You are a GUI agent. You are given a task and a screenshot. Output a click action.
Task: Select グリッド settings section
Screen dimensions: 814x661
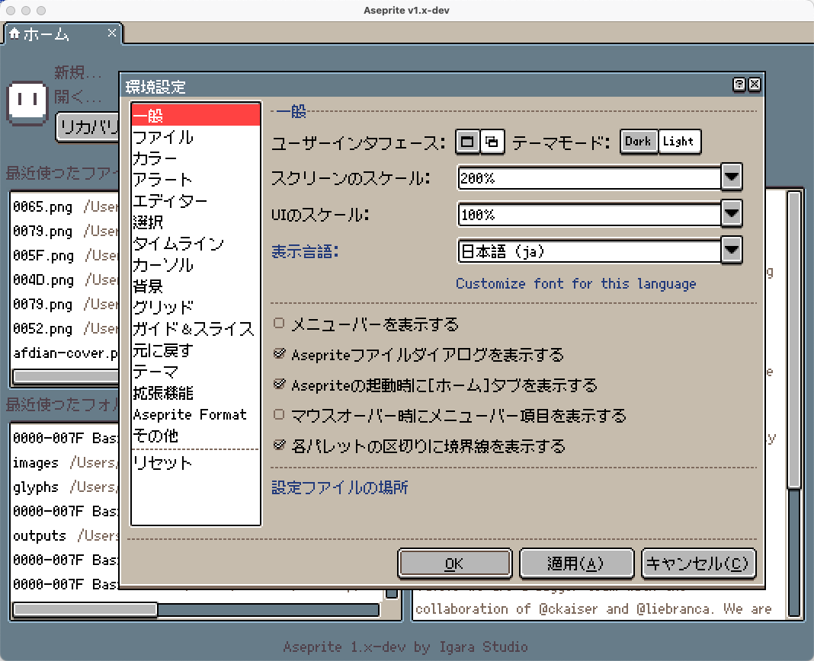[x=196, y=307]
